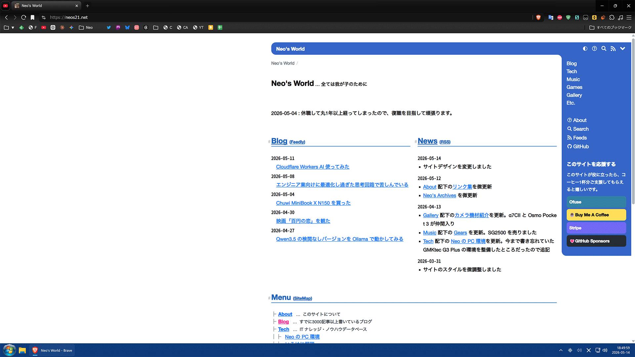The height and width of the screenshot is (357, 635).
Task: Open the RSS feed icon in the header
Action: pos(613,49)
